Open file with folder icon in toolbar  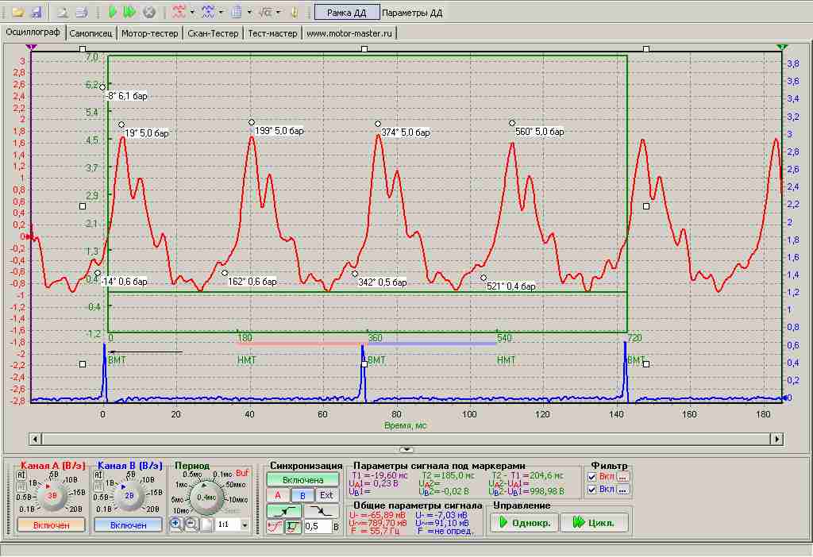[18, 12]
